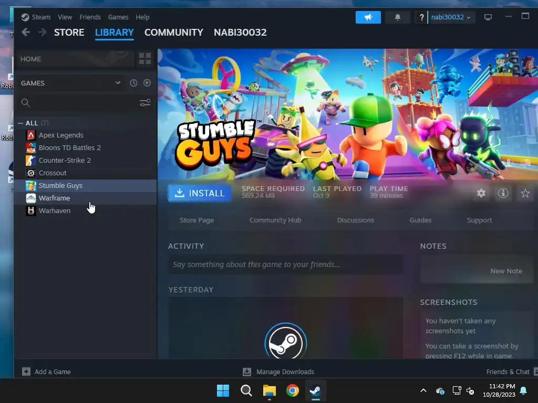Open the Discussions link

point(356,220)
